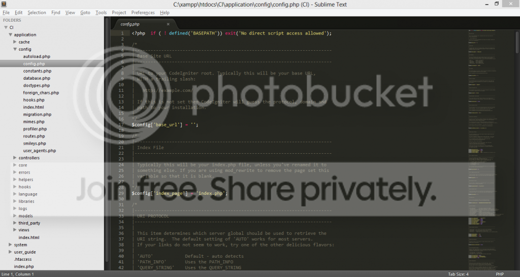Change Tab Size: 4 in status bar

tap(458, 274)
